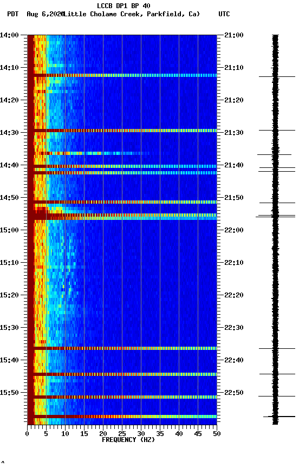This screenshot has width=299, height=468.
Task: Click the '14:50' PDT time label
Action: pos(9,198)
